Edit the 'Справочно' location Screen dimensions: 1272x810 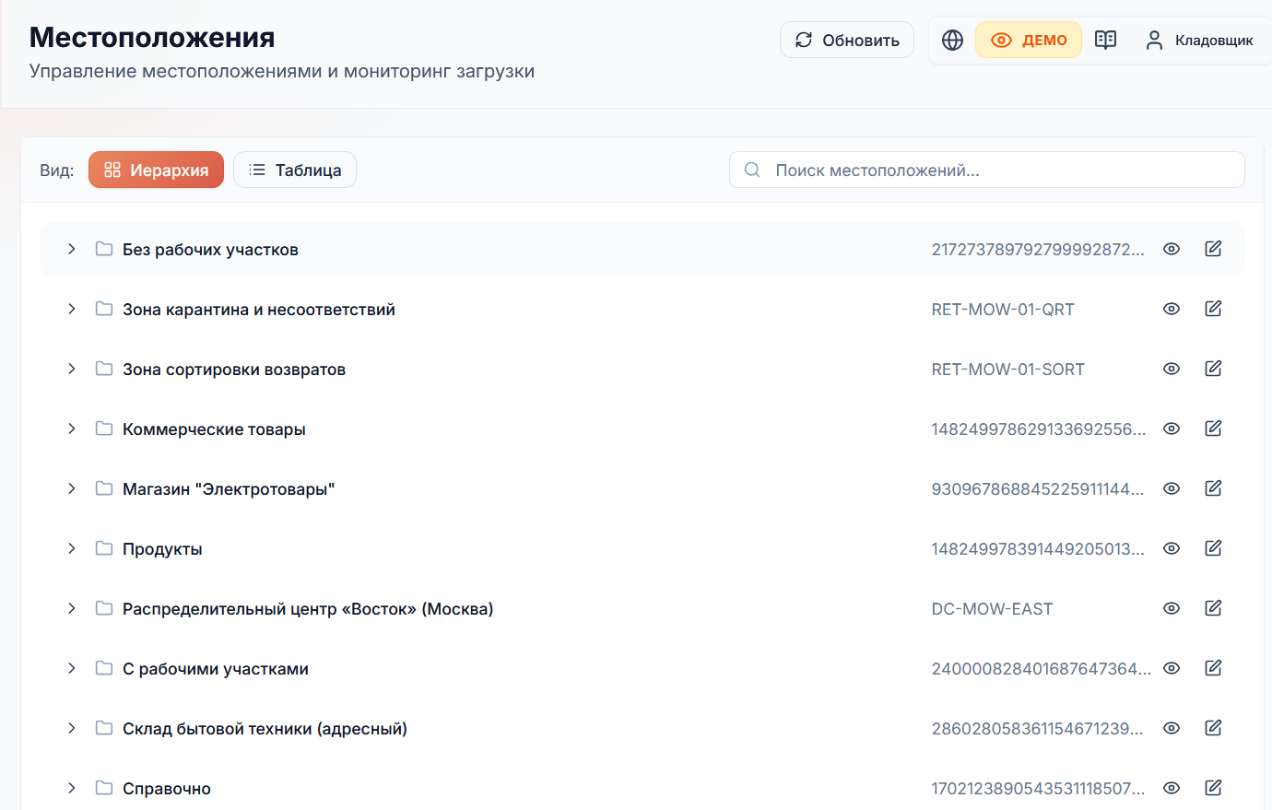(x=1213, y=788)
